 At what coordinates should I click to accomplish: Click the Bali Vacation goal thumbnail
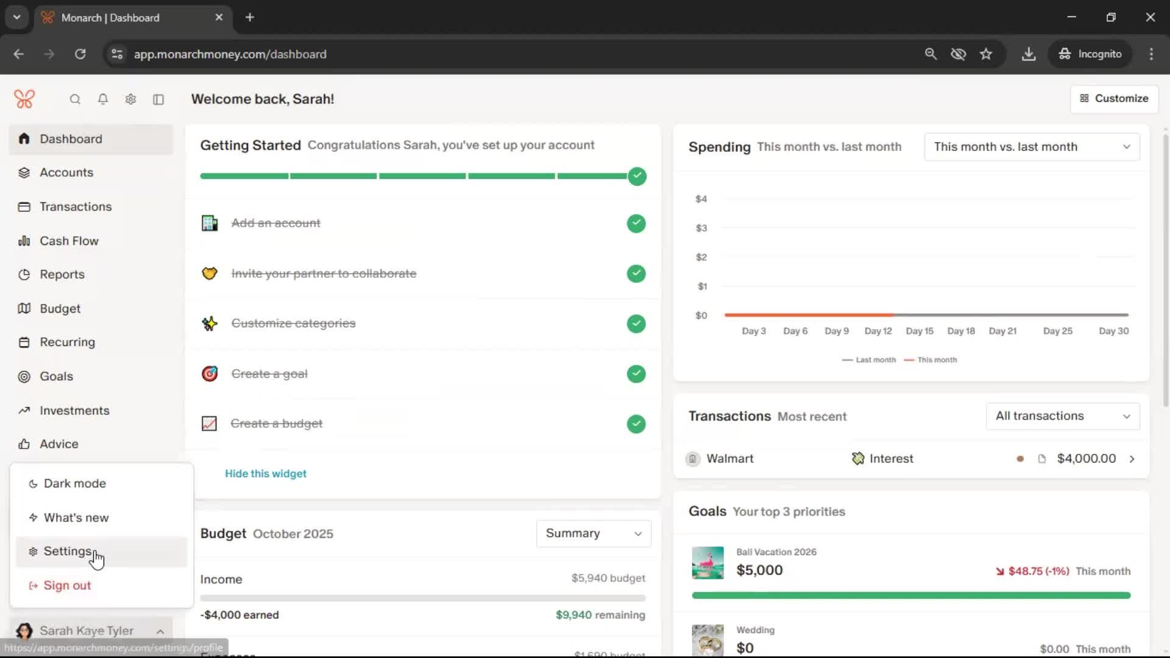[707, 562]
